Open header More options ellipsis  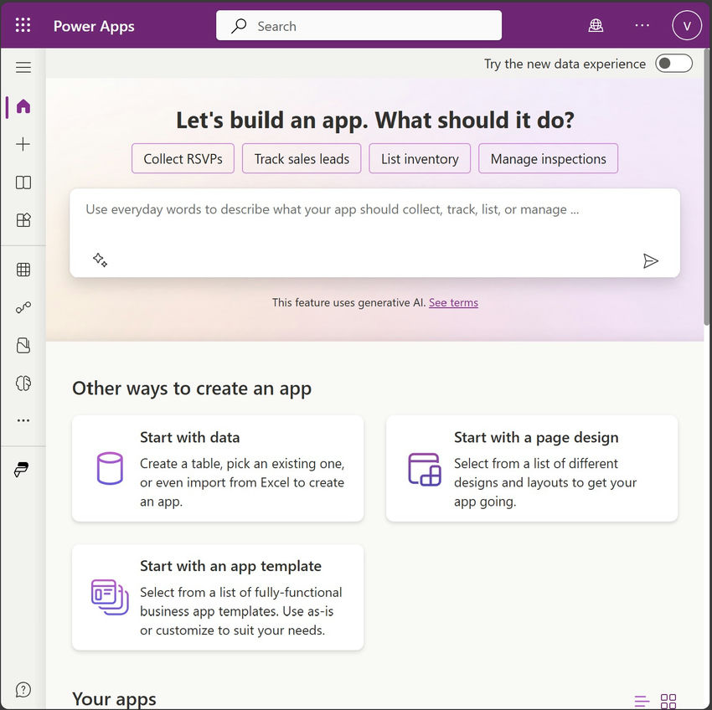[x=642, y=26]
